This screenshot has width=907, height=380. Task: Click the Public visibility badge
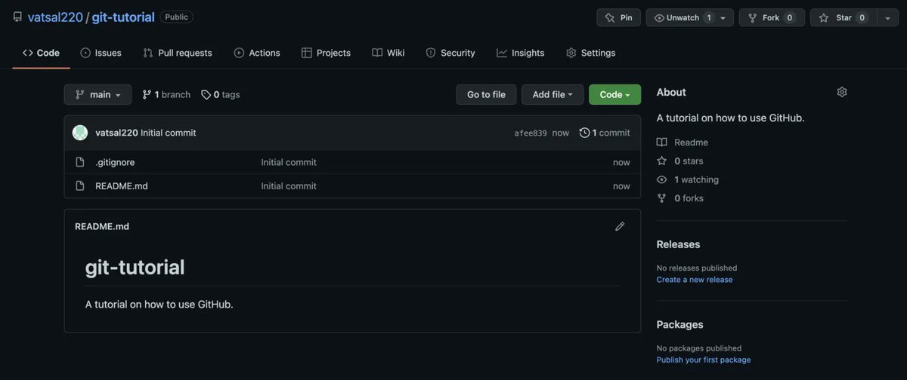click(176, 17)
